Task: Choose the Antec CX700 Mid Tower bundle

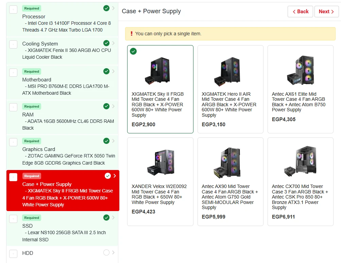Action: click(x=300, y=182)
